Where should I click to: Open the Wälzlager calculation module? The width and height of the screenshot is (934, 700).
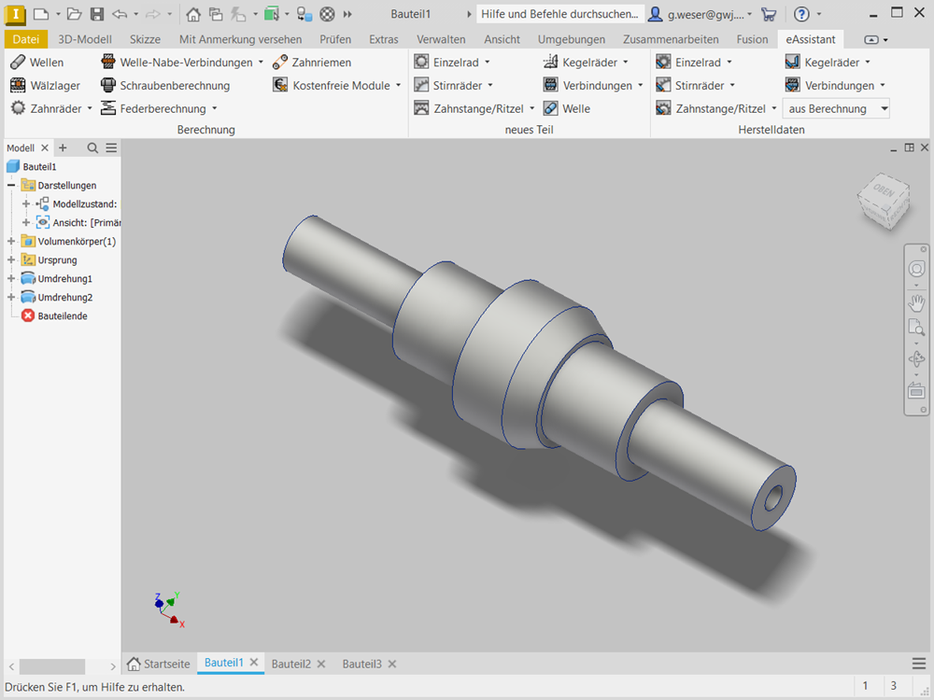click(x=18, y=86)
